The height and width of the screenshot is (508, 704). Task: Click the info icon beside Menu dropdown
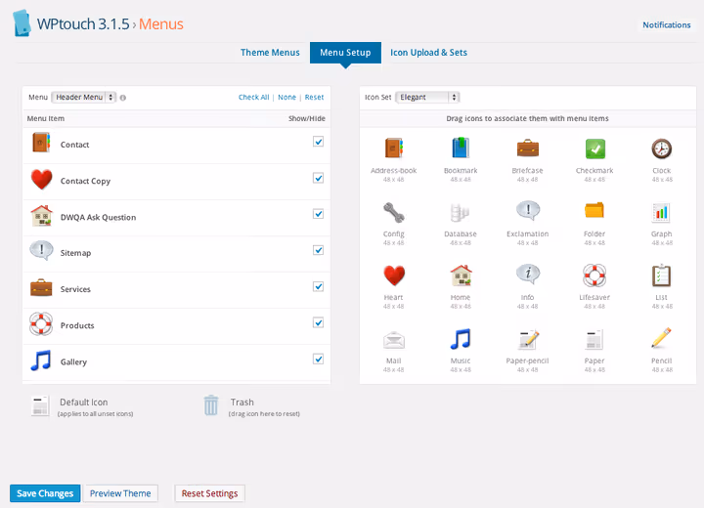tap(123, 98)
